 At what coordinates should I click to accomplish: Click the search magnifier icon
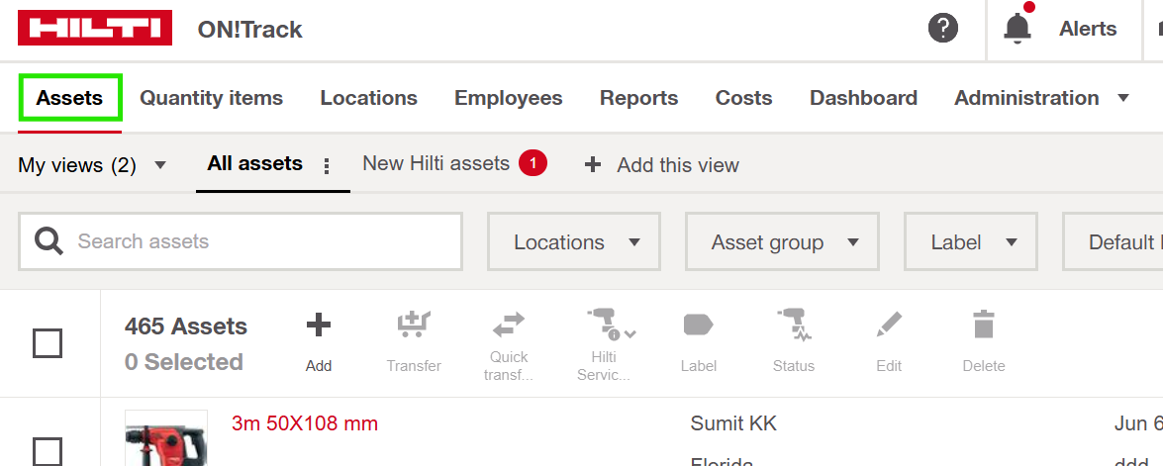click(x=48, y=241)
